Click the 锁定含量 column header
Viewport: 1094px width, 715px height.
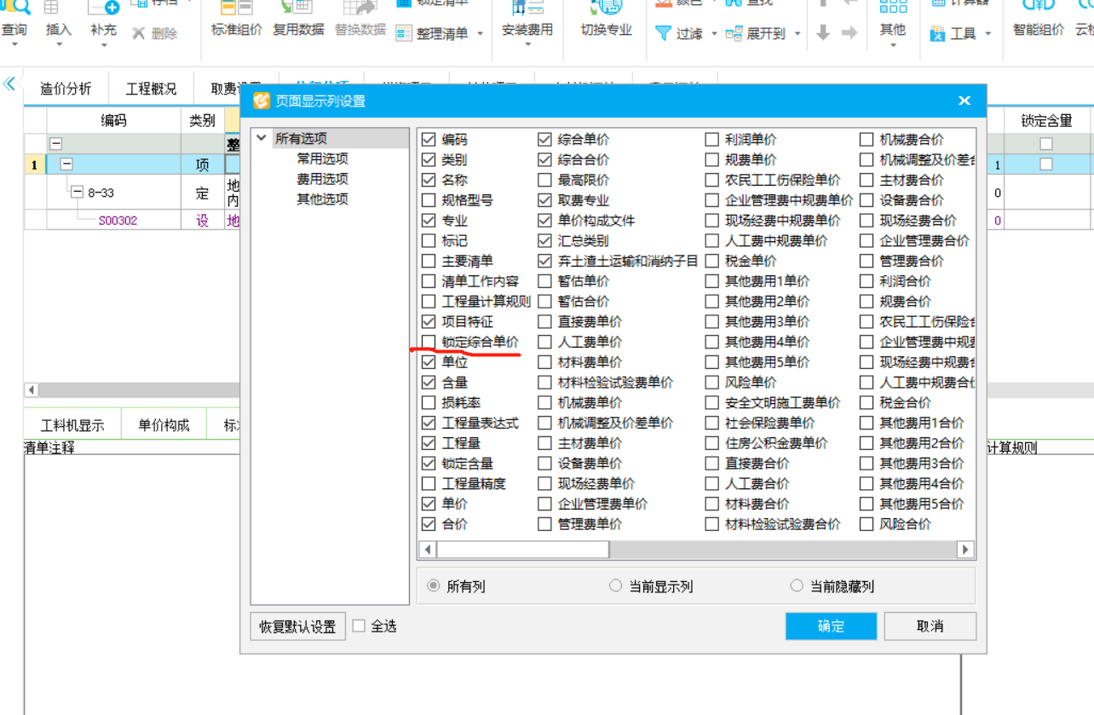point(1046,121)
